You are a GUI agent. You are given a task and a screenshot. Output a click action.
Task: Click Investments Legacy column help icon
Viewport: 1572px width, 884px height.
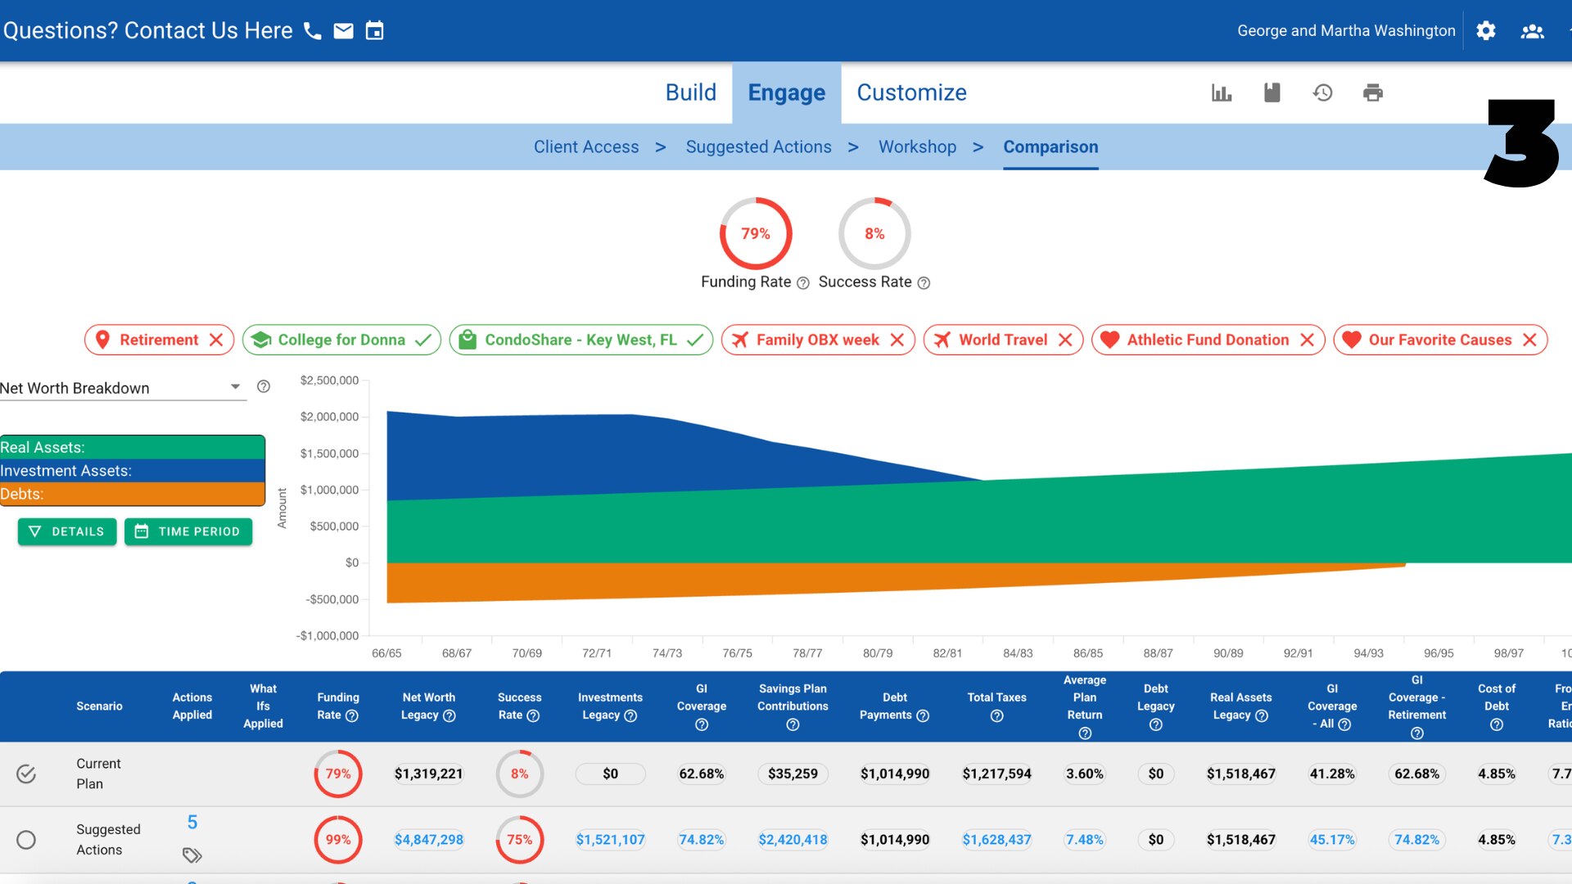click(x=630, y=716)
